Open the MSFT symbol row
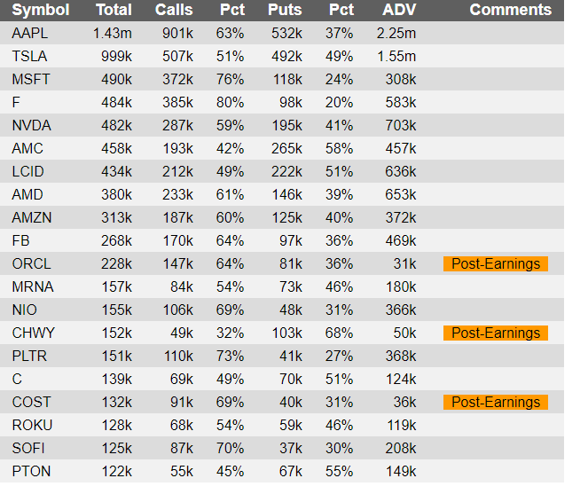 tap(31, 79)
